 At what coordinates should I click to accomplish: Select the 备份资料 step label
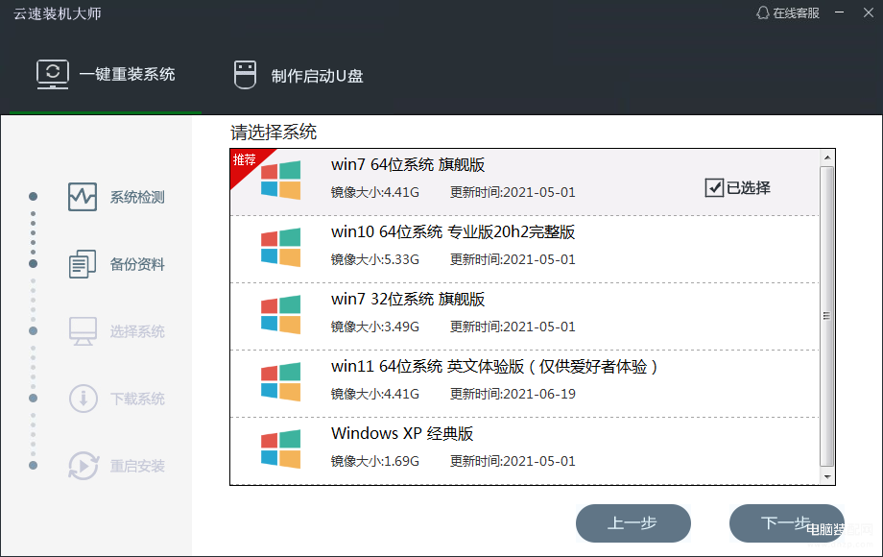pos(137,264)
